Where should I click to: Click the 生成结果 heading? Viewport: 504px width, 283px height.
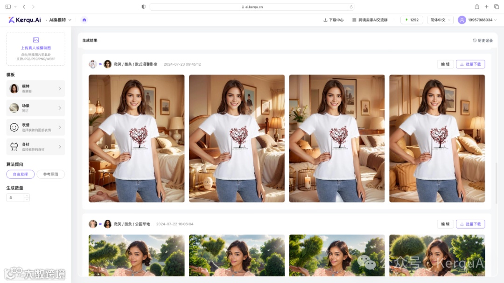tap(90, 40)
